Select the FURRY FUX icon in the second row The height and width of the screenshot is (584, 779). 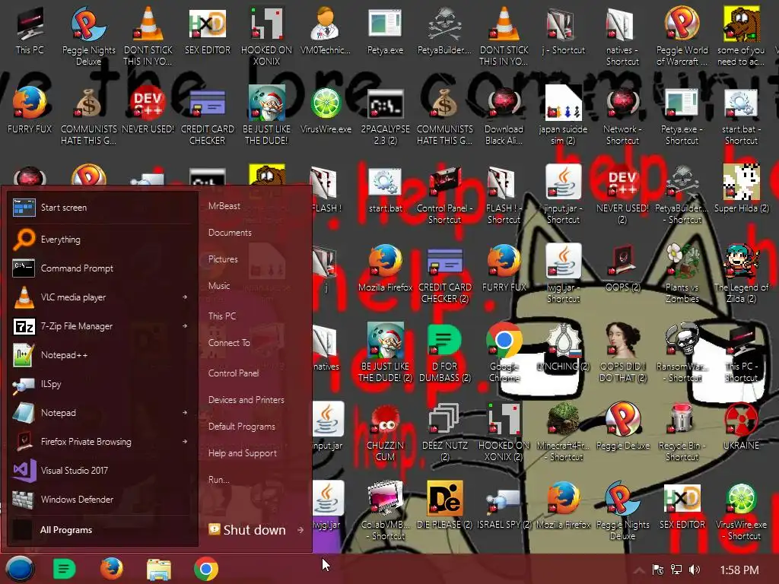coord(30,110)
